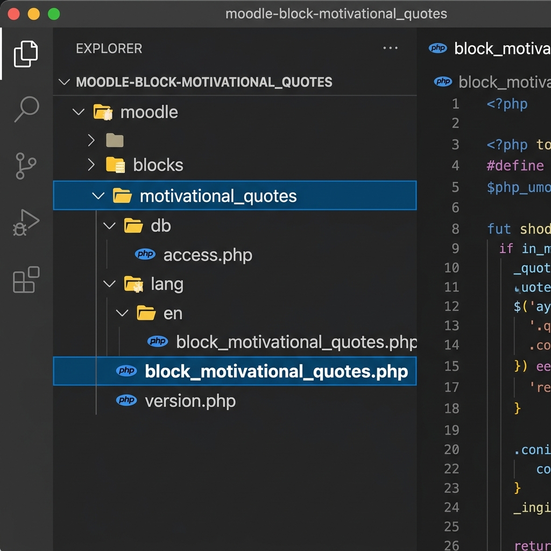This screenshot has height=551, width=551.
Task: Click the window title moodle-block-motivational_quotes
Action: 336,13
